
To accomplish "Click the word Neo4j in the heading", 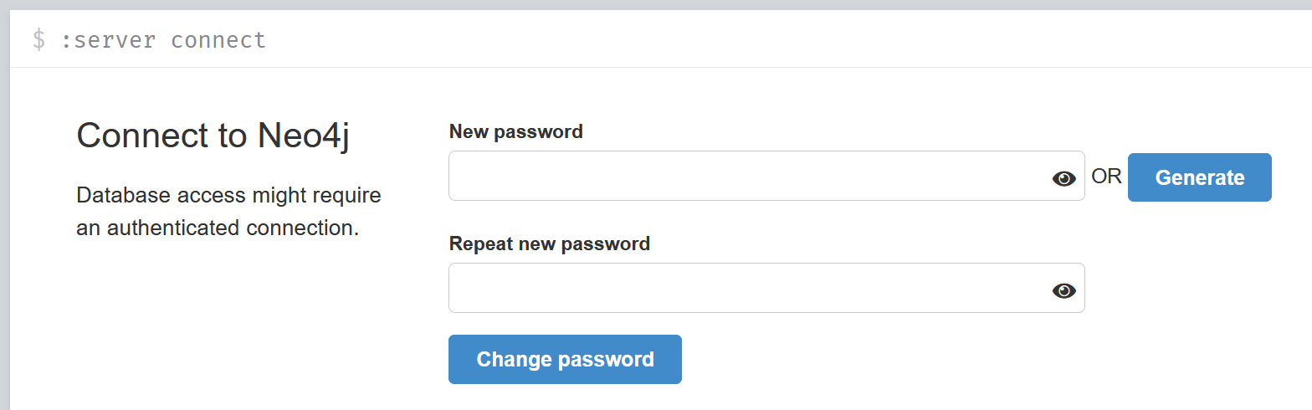I will (x=303, y=136).
